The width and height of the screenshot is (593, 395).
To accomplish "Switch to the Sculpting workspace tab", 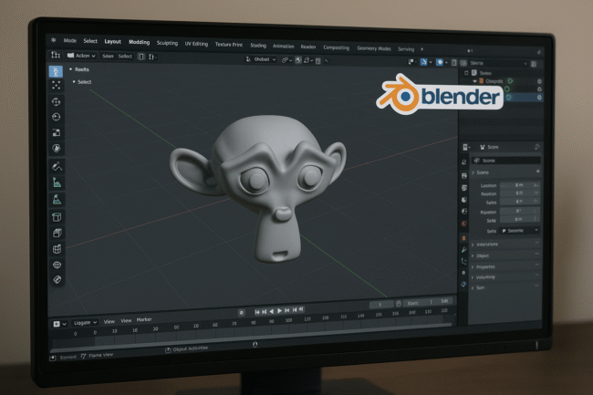I will click(167, 43).
